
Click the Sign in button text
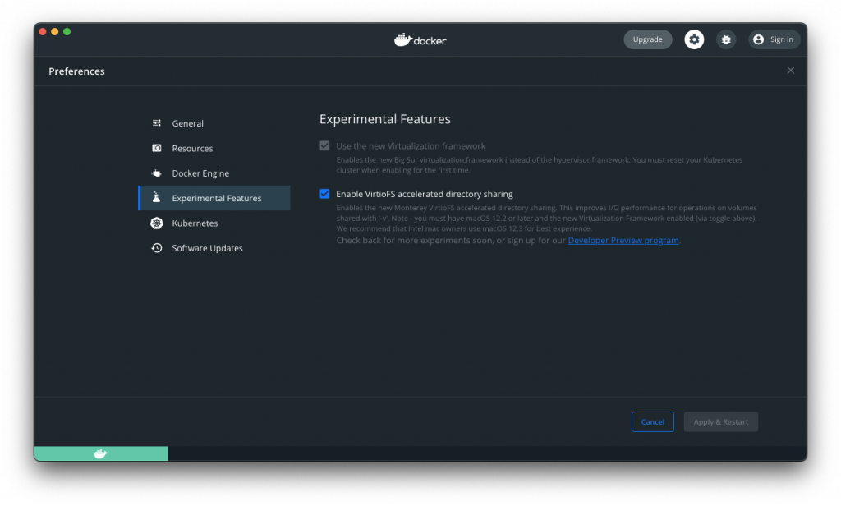click(x=782, y=39)
